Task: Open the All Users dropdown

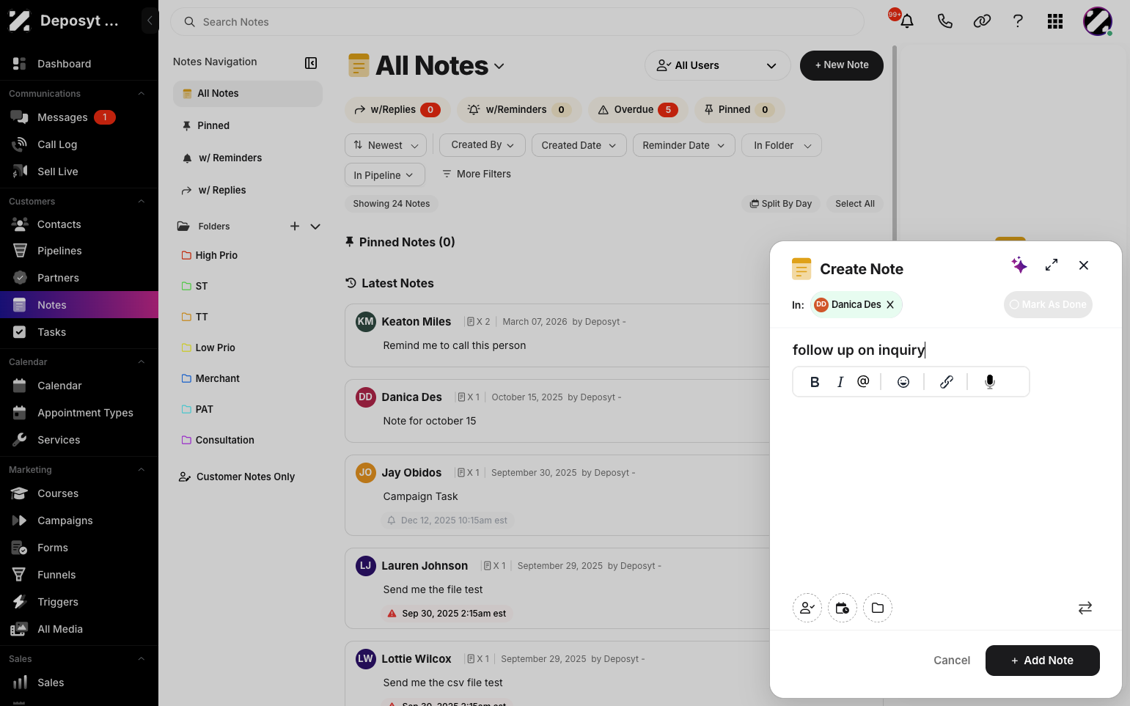Action: [x=717, y=65]
